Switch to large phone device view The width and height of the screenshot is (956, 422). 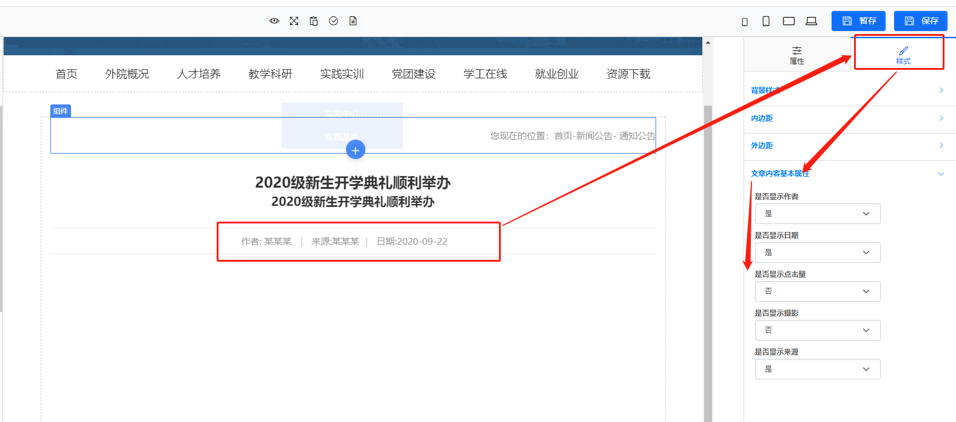[x=766, y=21]
